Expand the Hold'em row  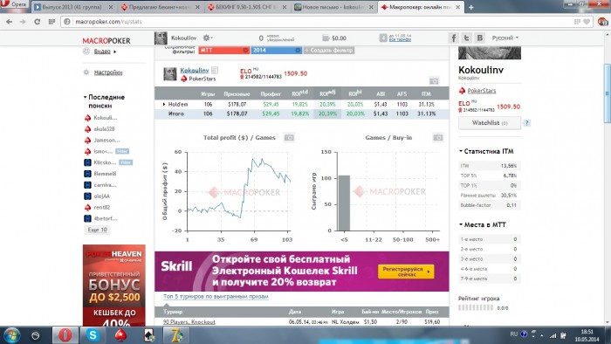point(164,105)
